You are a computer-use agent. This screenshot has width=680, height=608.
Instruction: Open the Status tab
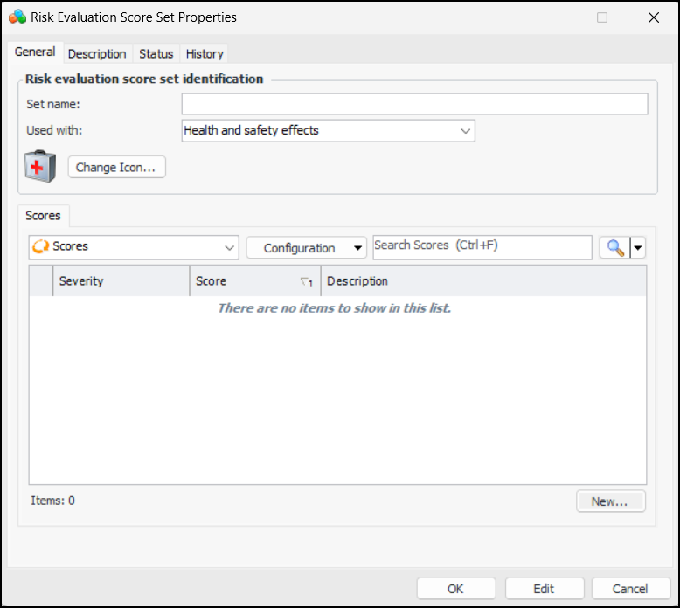(156, 53)
